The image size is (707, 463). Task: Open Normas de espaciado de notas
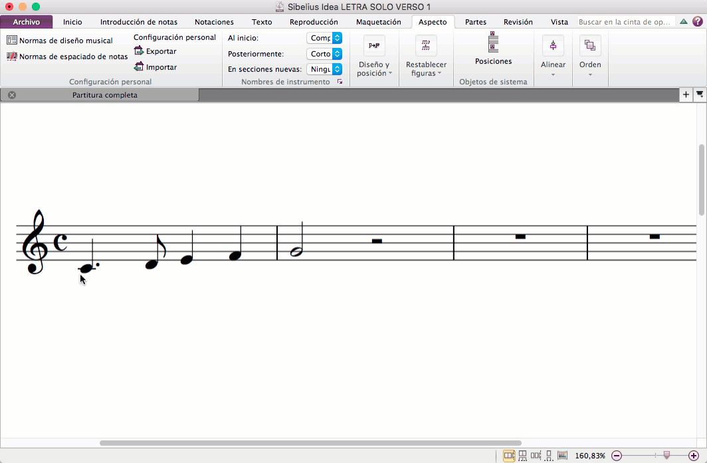[x=67, y=56]
